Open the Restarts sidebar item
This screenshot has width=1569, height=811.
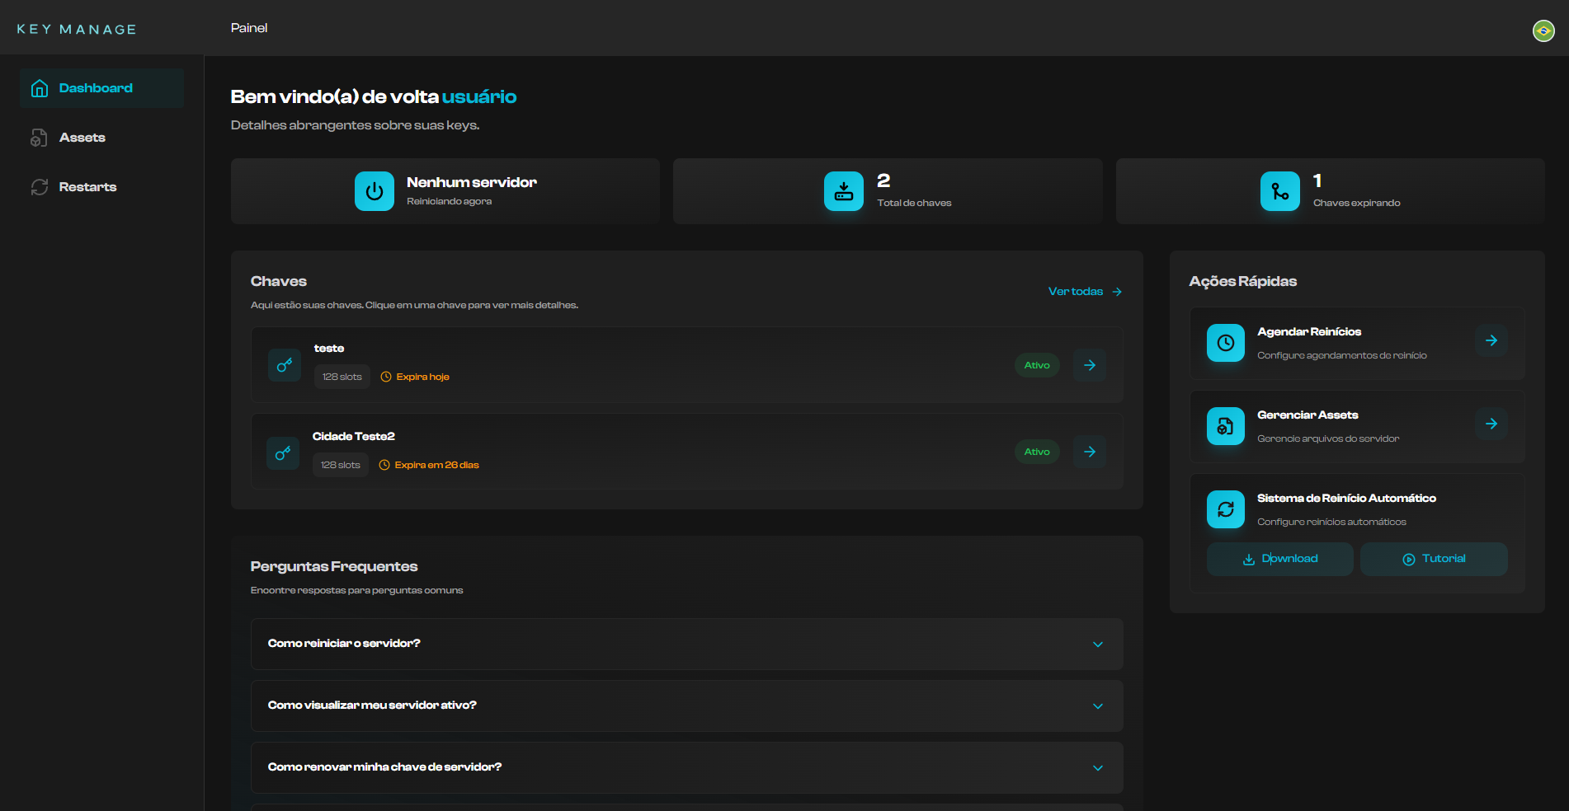pos(101,187)
